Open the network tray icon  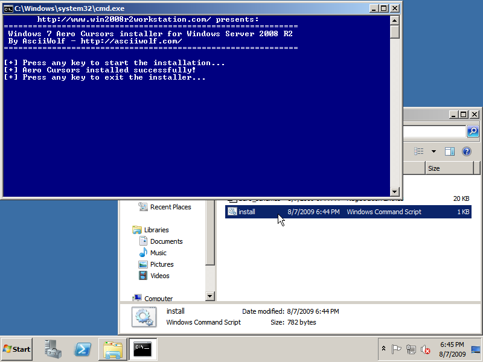[411, 349]
